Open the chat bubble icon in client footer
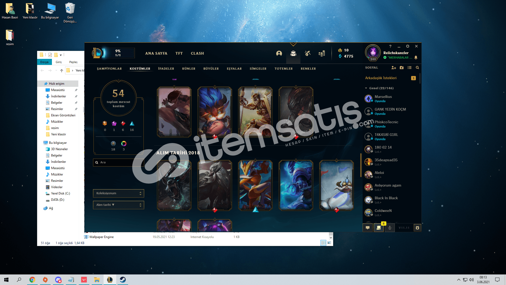The width and height of the screenshot is (506, 285). pos(368,228)
